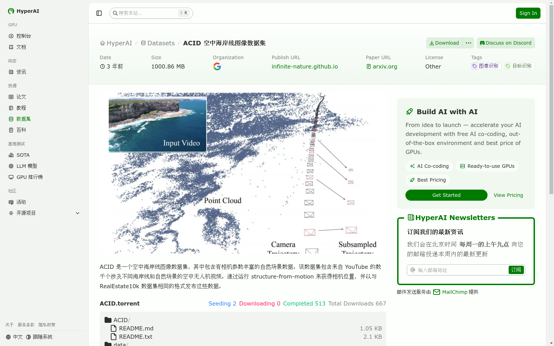The width and height of the screenshot is (554, 346).
Task: Click Get Started button
Action: pyautogui.click(x=446, y=195)
